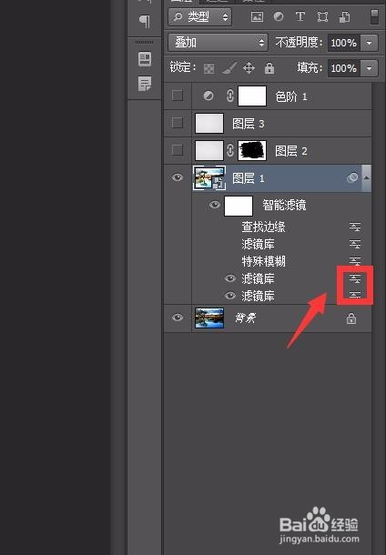386x555 pixels.
Task: Select the 智能滤镜 label
Action: tap(284, 205)
